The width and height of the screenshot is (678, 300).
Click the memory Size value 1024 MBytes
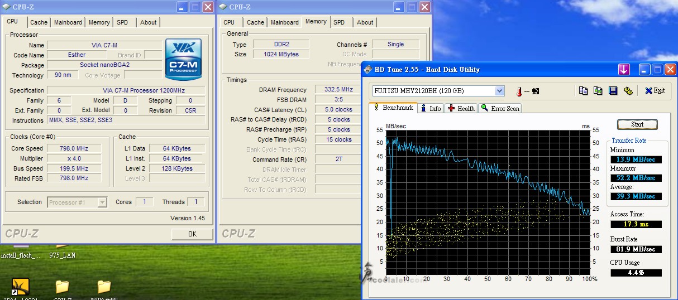[280, 54]
